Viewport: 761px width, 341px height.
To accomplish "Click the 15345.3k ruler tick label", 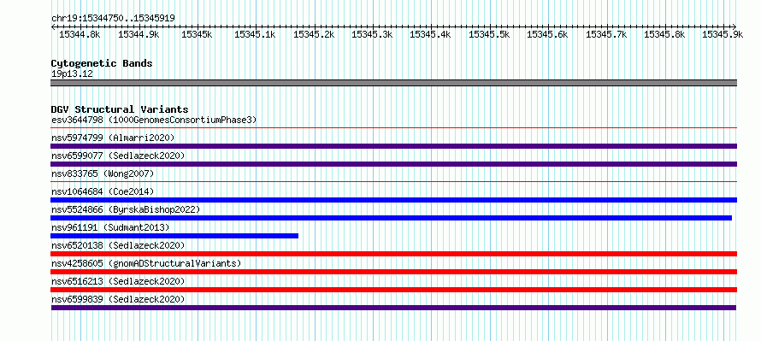I will [x=372, y=34].
